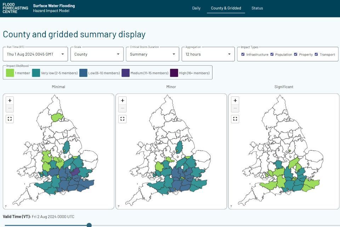Zoom in on the Minor map
340x227 pixels.
123,100
